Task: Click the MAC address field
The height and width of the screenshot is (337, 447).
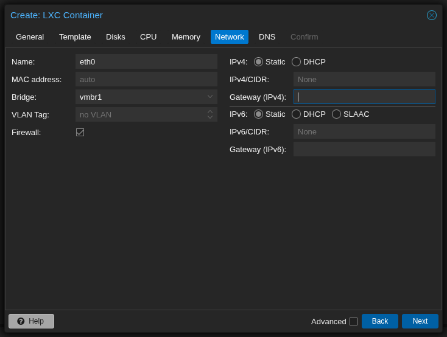Action: pos(146,79)
